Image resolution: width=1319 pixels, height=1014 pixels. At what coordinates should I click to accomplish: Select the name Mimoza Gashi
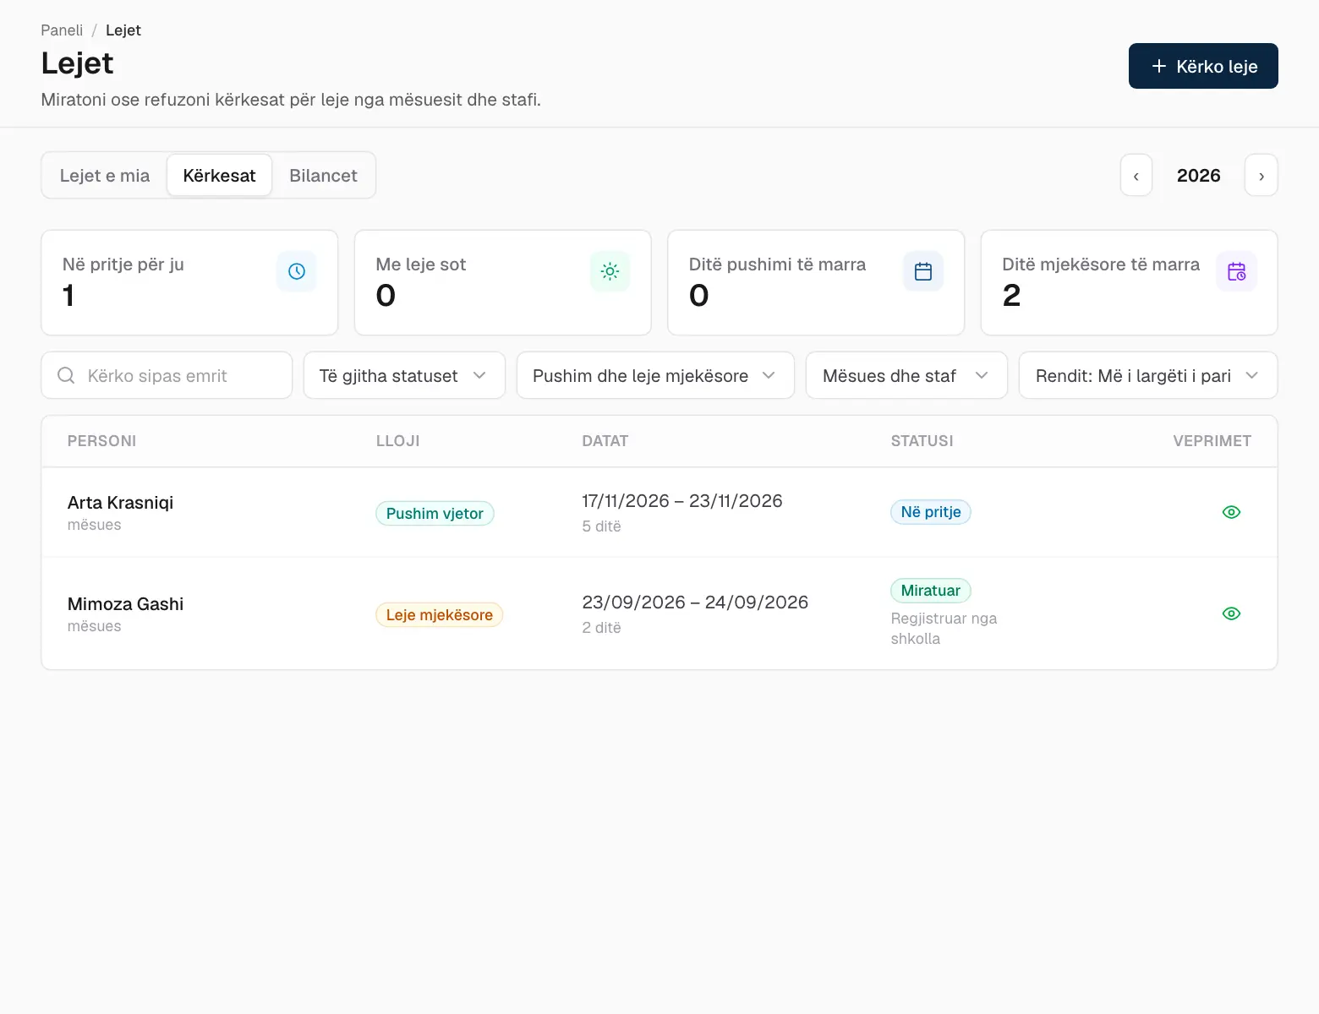click(x=125, y=604)
